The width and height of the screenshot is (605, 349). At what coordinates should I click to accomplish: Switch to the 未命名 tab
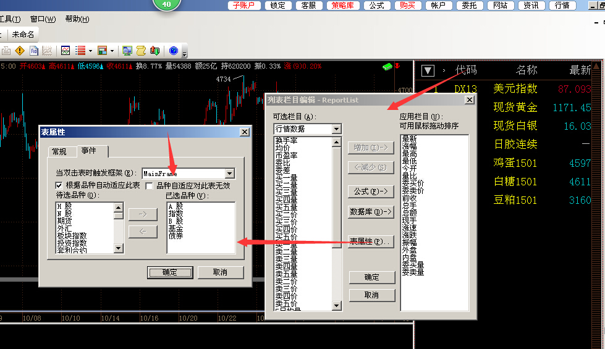[23, 35]
